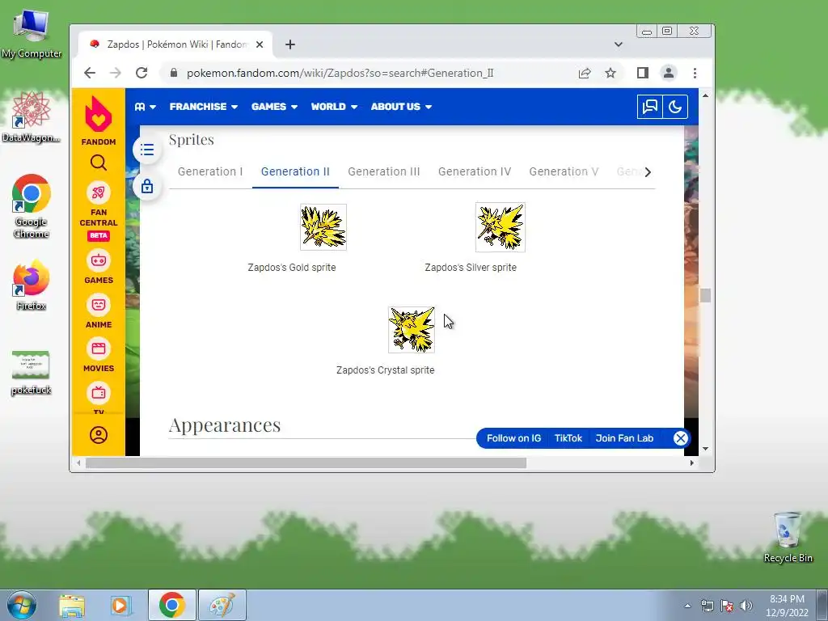Open the Games section in the Fandom sidebar
The image size is (828, 621).
pos(98,267)
